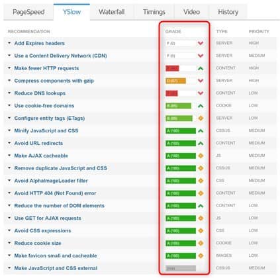The height and width of the screenshot is (278, 280).
Task: Click red down-trend icon in CDN row
Action: [x=201, y=56]
